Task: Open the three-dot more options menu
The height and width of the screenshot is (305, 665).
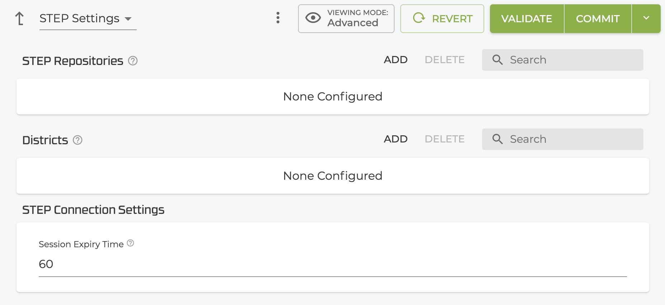Action: pos(278,18)
